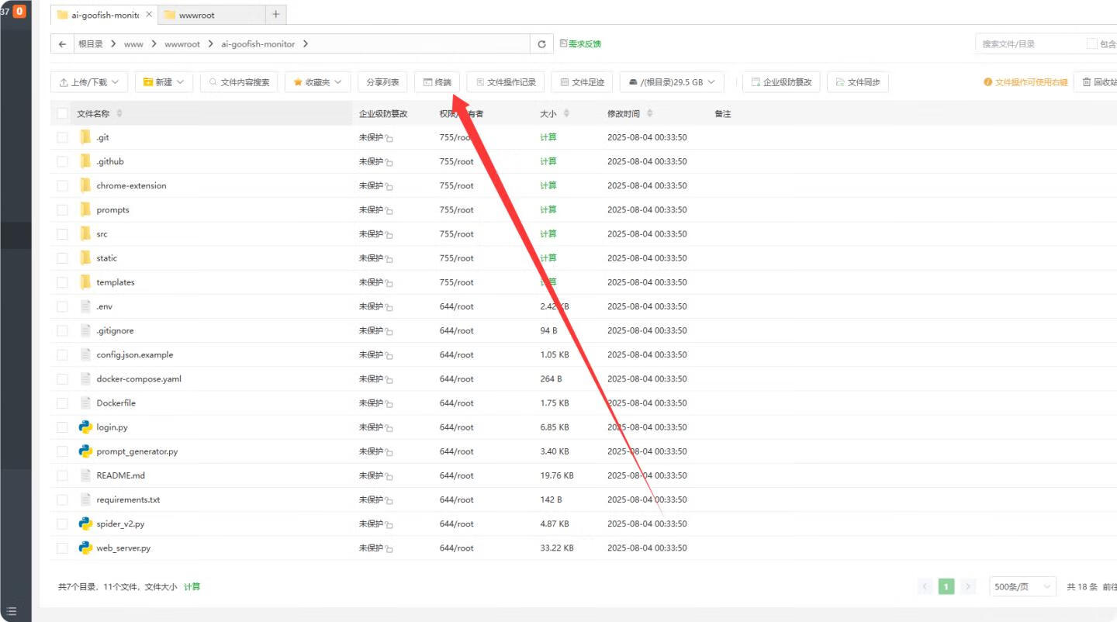Select checkbox beside README.md
1117x622 pixels.
click(63, 475)
